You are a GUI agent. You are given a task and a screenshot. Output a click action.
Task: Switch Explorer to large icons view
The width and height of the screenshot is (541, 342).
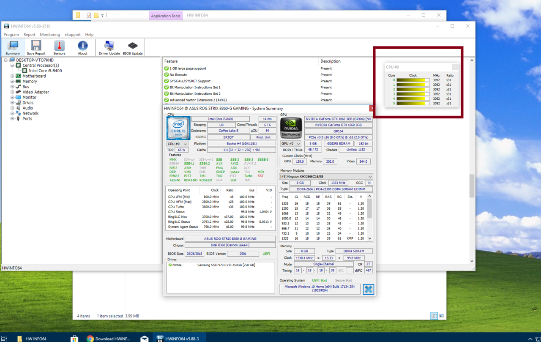[441, 316]
